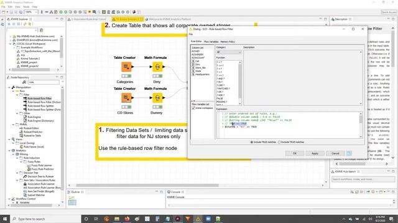This screenshot has width=398, height=223.
Task: Click the KNIME Hub Search input field
Action: click(363, 179)
